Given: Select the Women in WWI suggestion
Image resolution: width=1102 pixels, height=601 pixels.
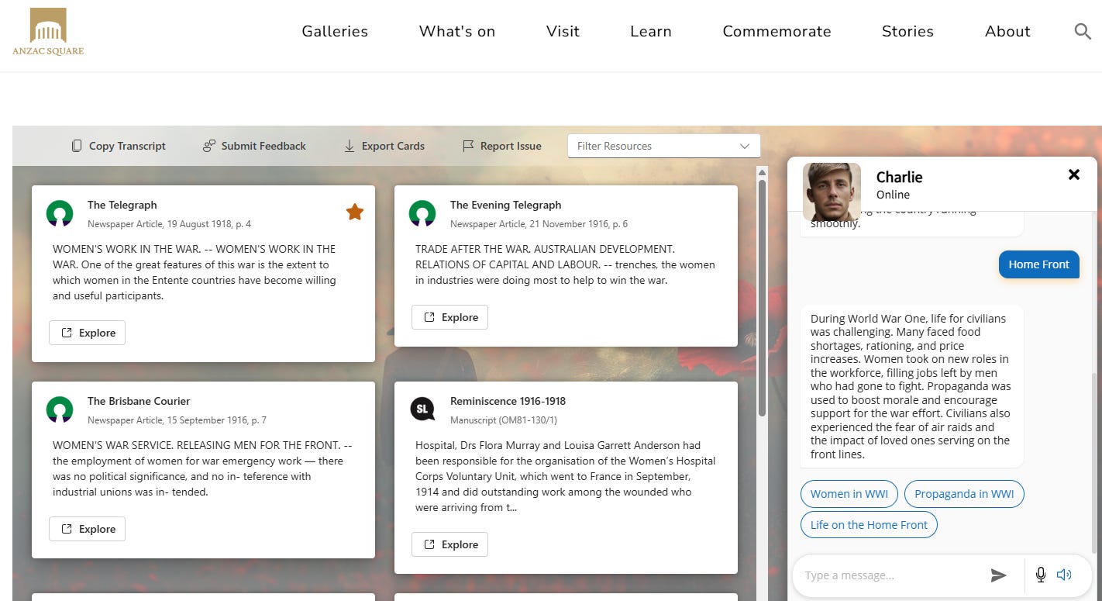Looking at the screenshot, I should [849, 494].
